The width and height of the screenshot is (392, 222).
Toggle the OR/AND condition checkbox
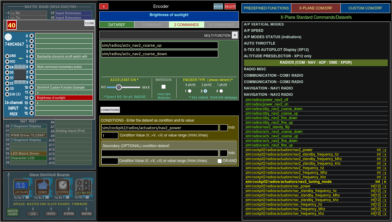220,161
